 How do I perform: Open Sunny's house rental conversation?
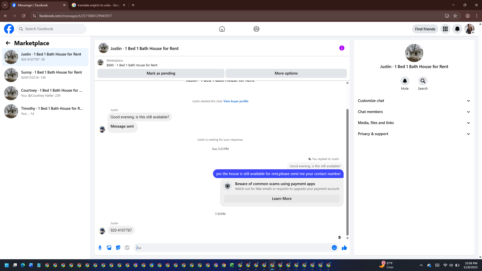(x=45, y=75)
